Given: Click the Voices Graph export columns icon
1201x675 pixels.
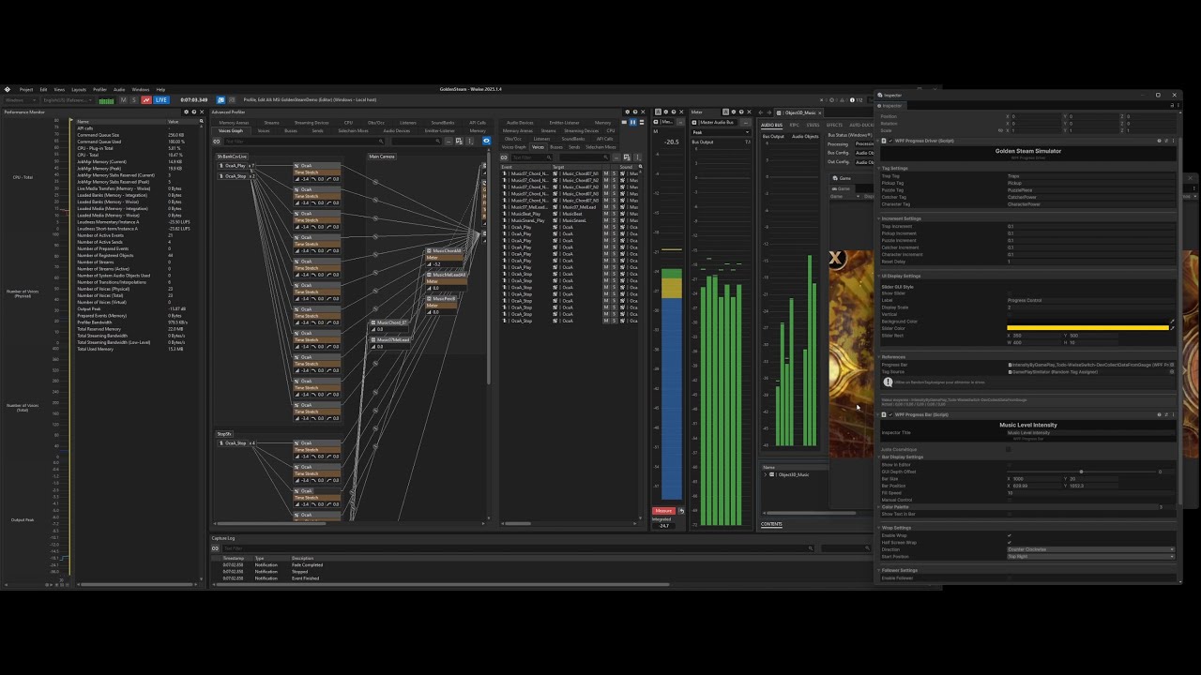Looking at the screenshot, I should pyautogui.click(x=459, y=142).
